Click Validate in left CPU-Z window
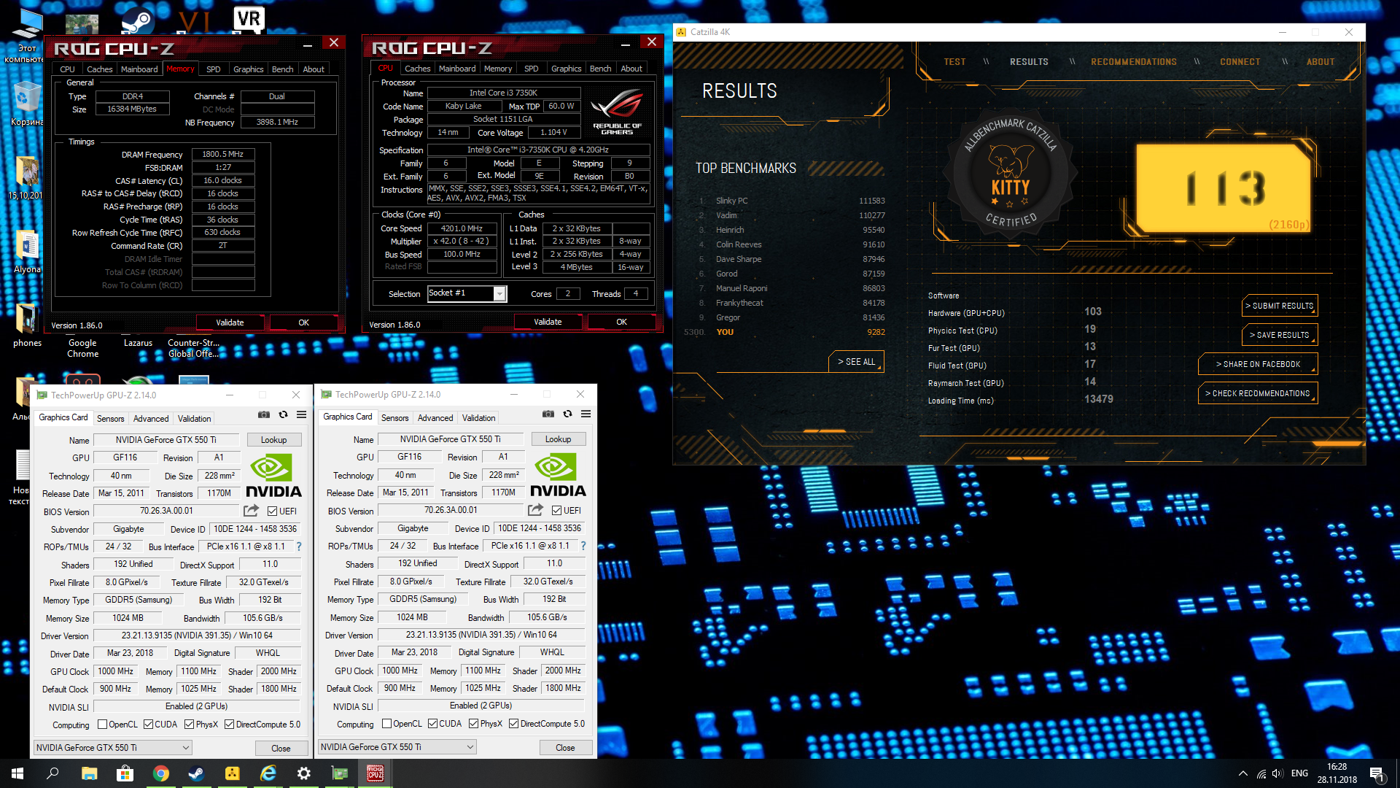The image size is (1400, 788). pyautogui.click(x=230, y=322)
